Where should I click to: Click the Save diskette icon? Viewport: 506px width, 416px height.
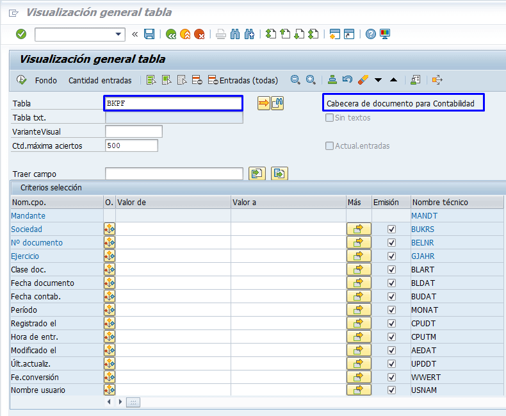(149, 34)
